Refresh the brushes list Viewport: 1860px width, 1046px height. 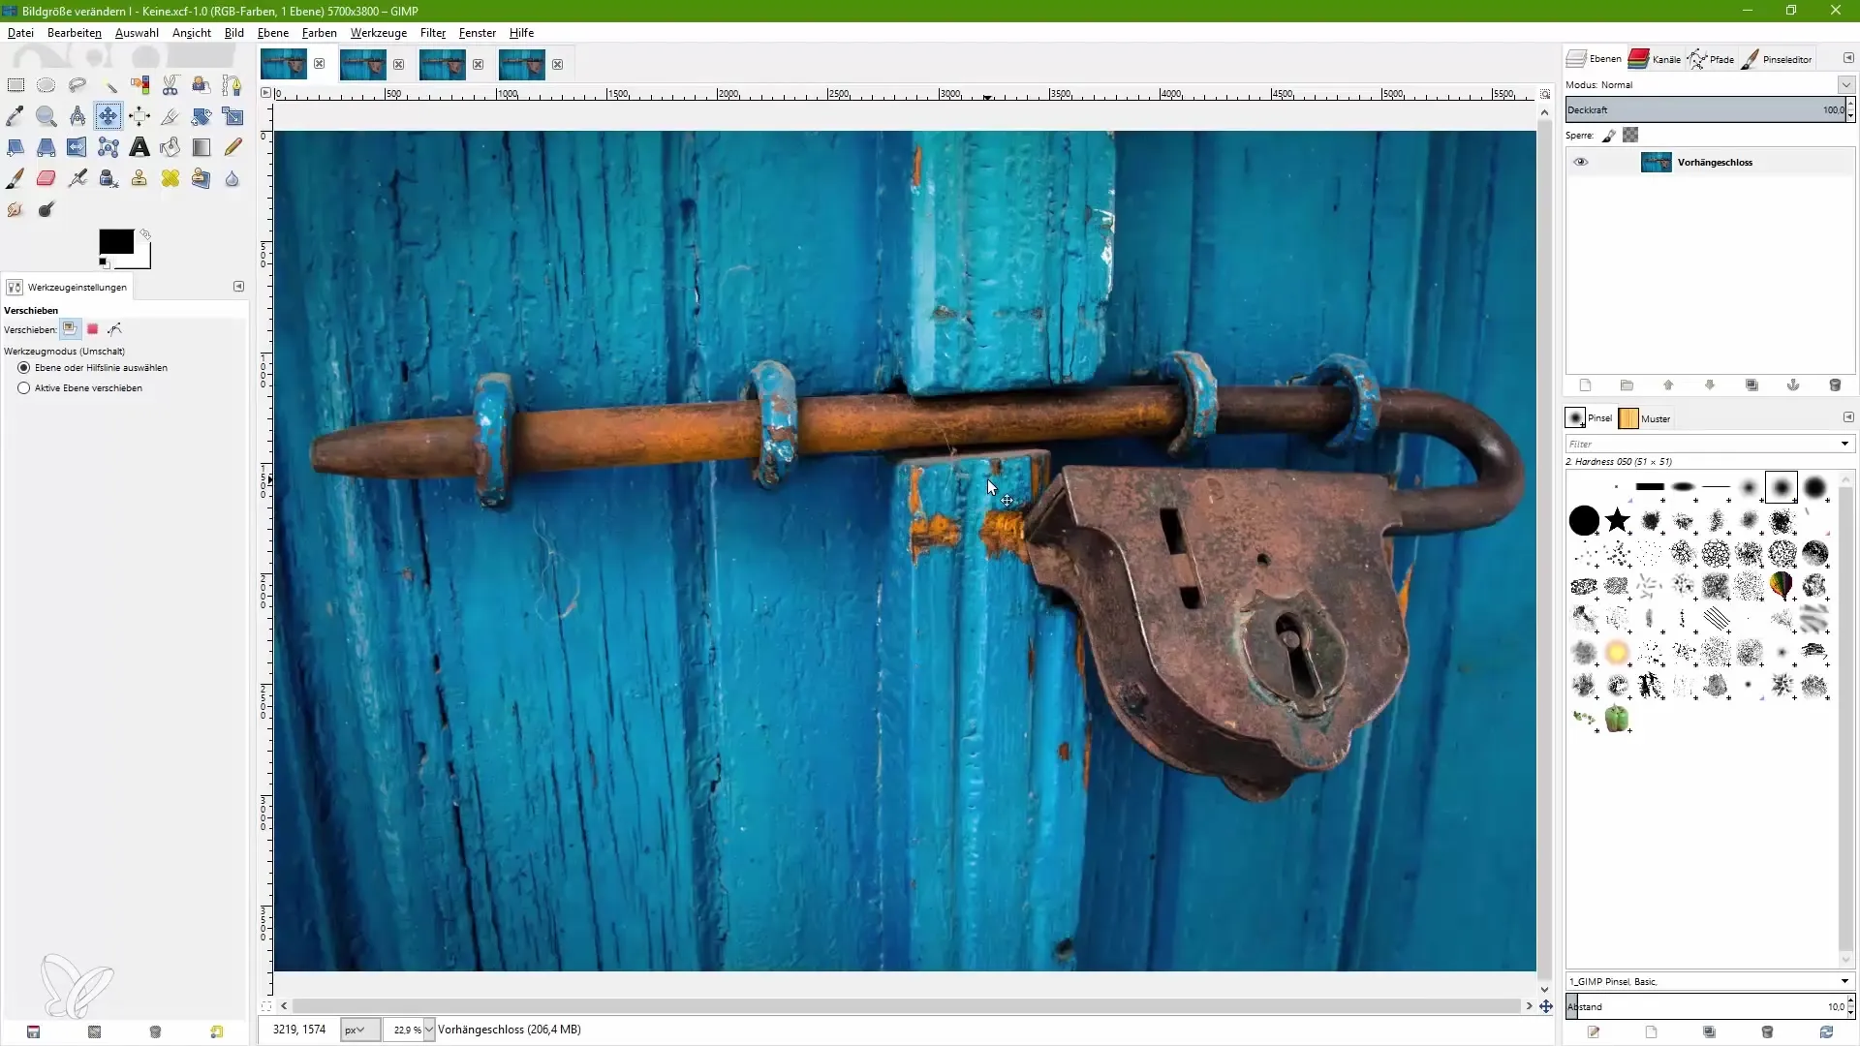click(x=1826, y=1032)
